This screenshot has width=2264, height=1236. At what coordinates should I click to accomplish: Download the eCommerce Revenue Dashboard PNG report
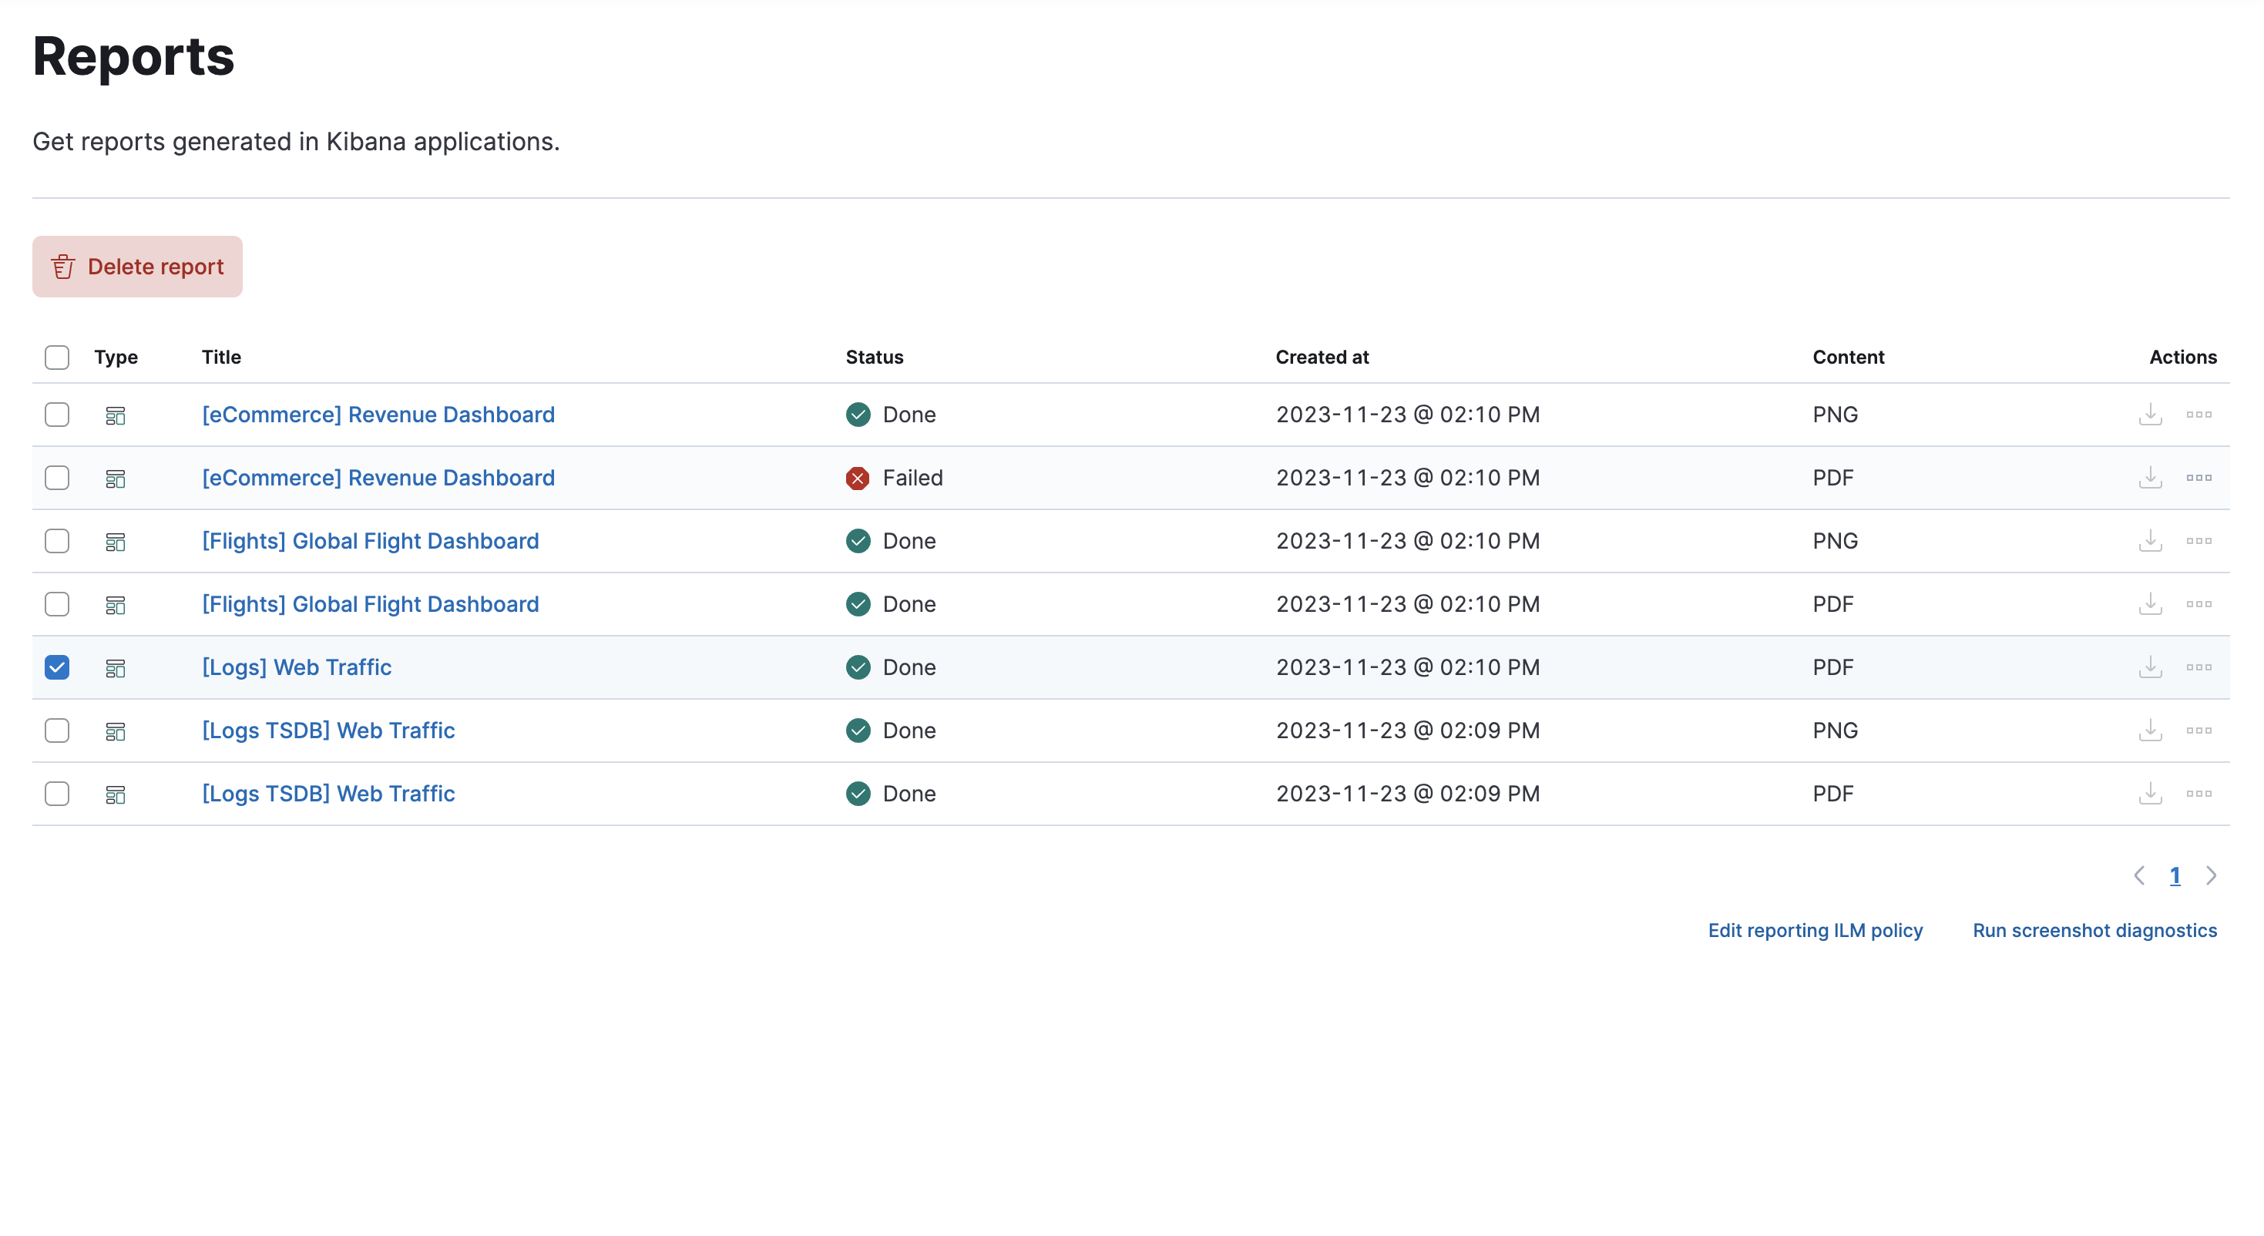click(x=2150, y=414)
